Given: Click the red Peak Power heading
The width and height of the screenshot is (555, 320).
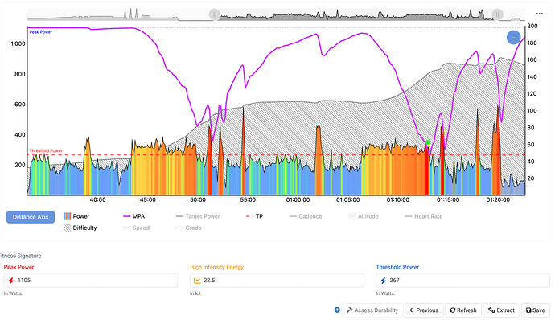Looking at the screenshot, I should (18, 267).
